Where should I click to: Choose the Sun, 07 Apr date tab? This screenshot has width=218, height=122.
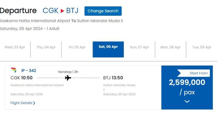pyautogui.click(x=139, y=47)
